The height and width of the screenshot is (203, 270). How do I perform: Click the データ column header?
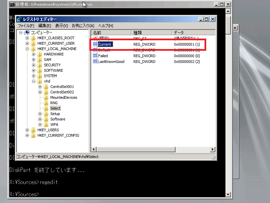coord(194,32)
